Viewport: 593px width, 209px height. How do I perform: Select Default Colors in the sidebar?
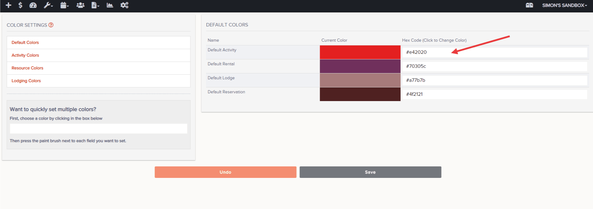(25, 43)
